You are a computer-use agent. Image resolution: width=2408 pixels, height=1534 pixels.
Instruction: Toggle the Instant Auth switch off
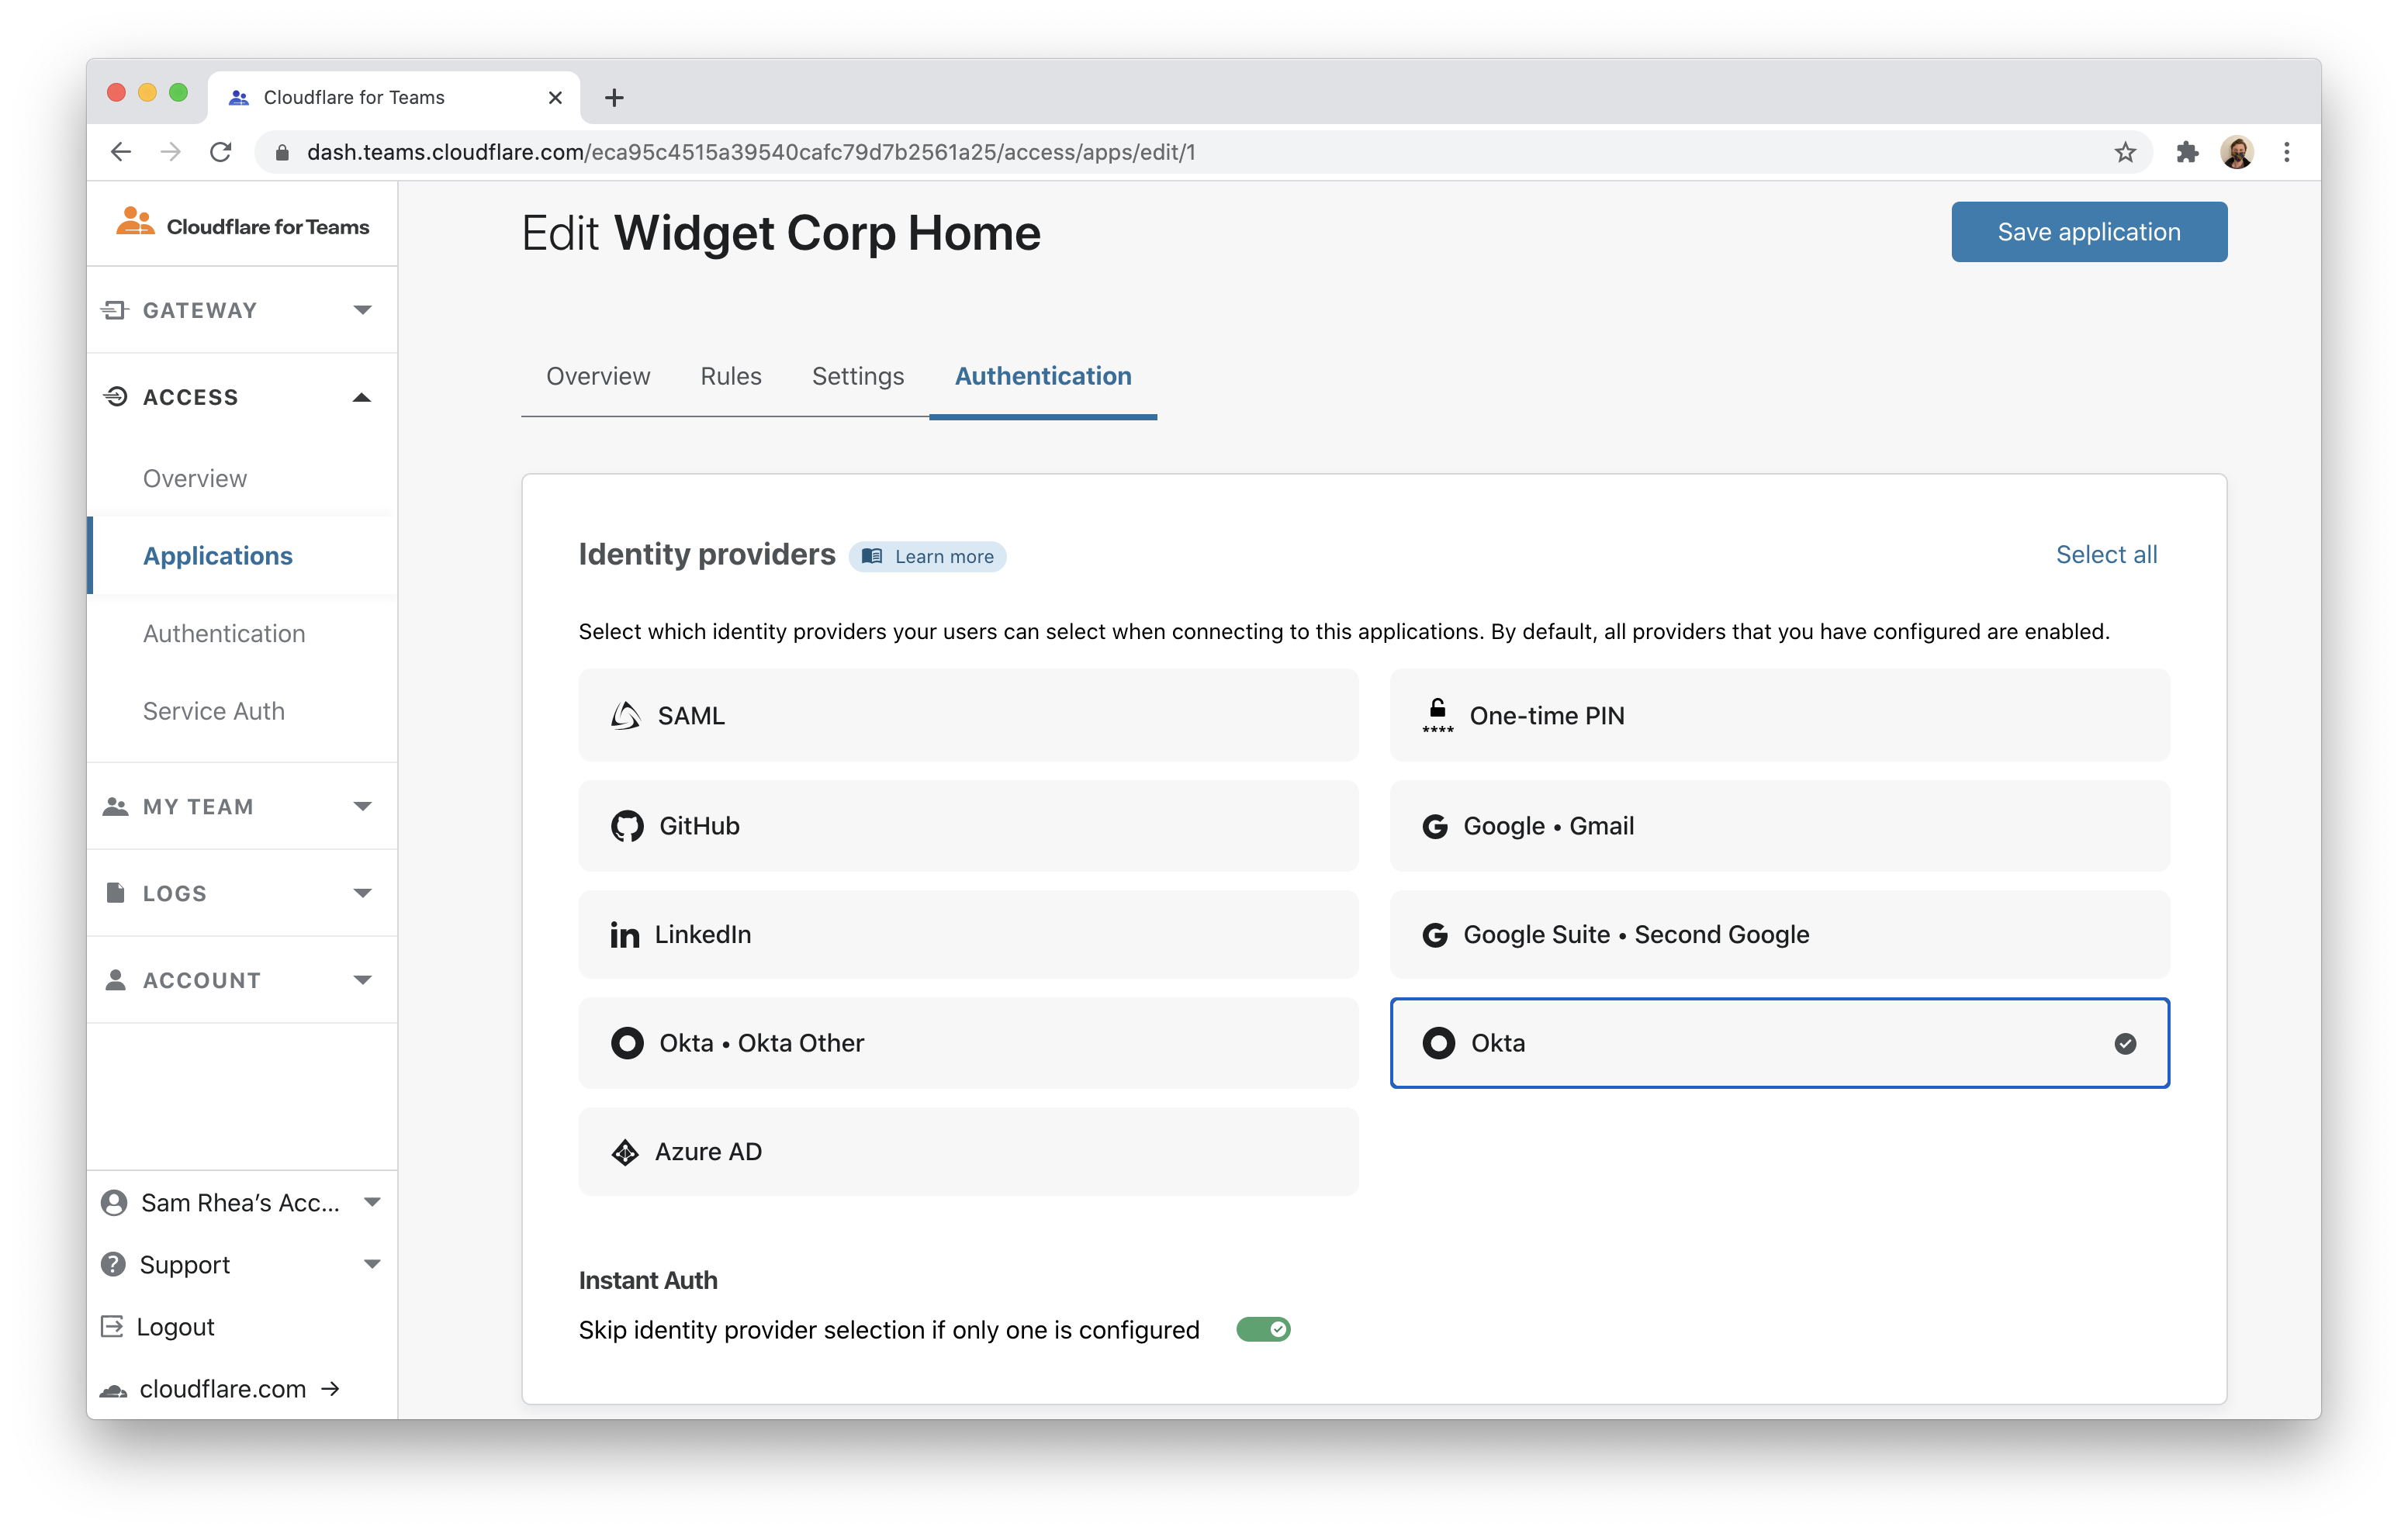coord(1263,1329)
